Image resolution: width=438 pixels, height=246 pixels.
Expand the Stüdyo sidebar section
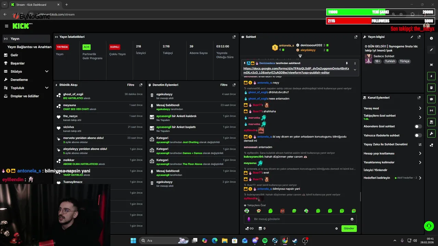coord(47,71)
